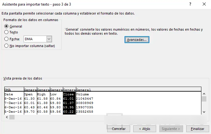Click Finalizar to complete the import
This screenshot has width=211, height=134.
(x=197, y=128)
